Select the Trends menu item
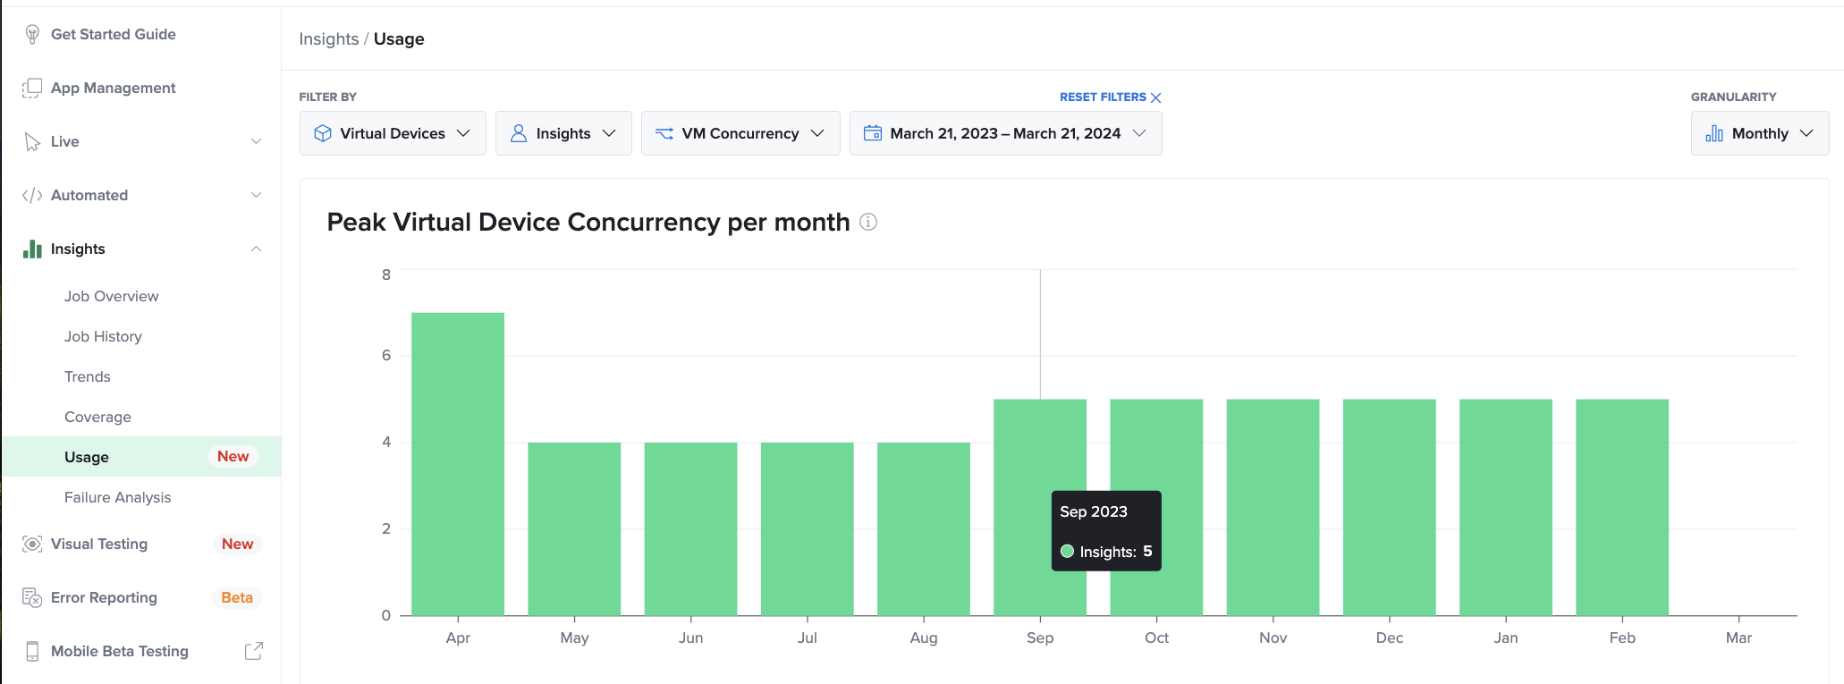 tap(88, 376)
